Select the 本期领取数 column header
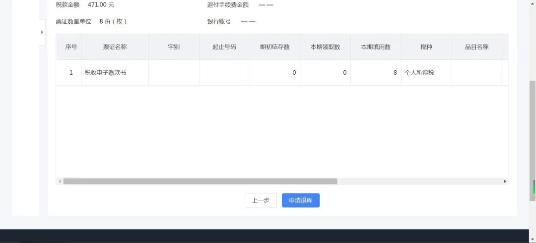Viewport: 536px width, 243px height. pos(326,47)
